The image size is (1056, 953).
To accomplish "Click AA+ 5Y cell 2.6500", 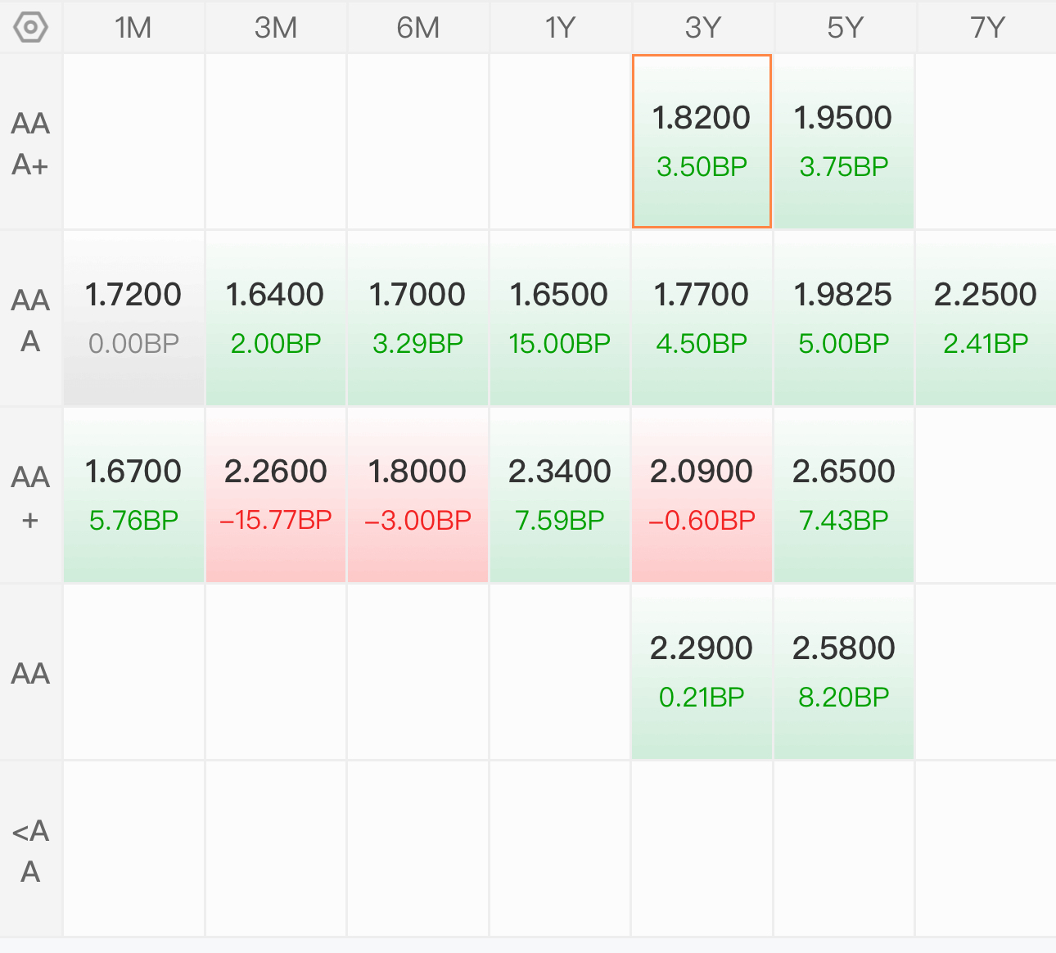I will pos(843,495).
